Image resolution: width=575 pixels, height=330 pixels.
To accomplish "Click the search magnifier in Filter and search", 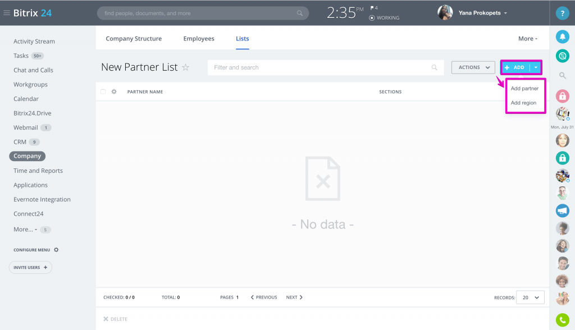I will pyautogui.click(x=434, y=67).
